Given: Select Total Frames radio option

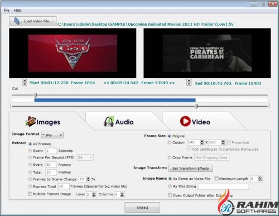Looking at the screenshot, I should (x=30, y=172).
